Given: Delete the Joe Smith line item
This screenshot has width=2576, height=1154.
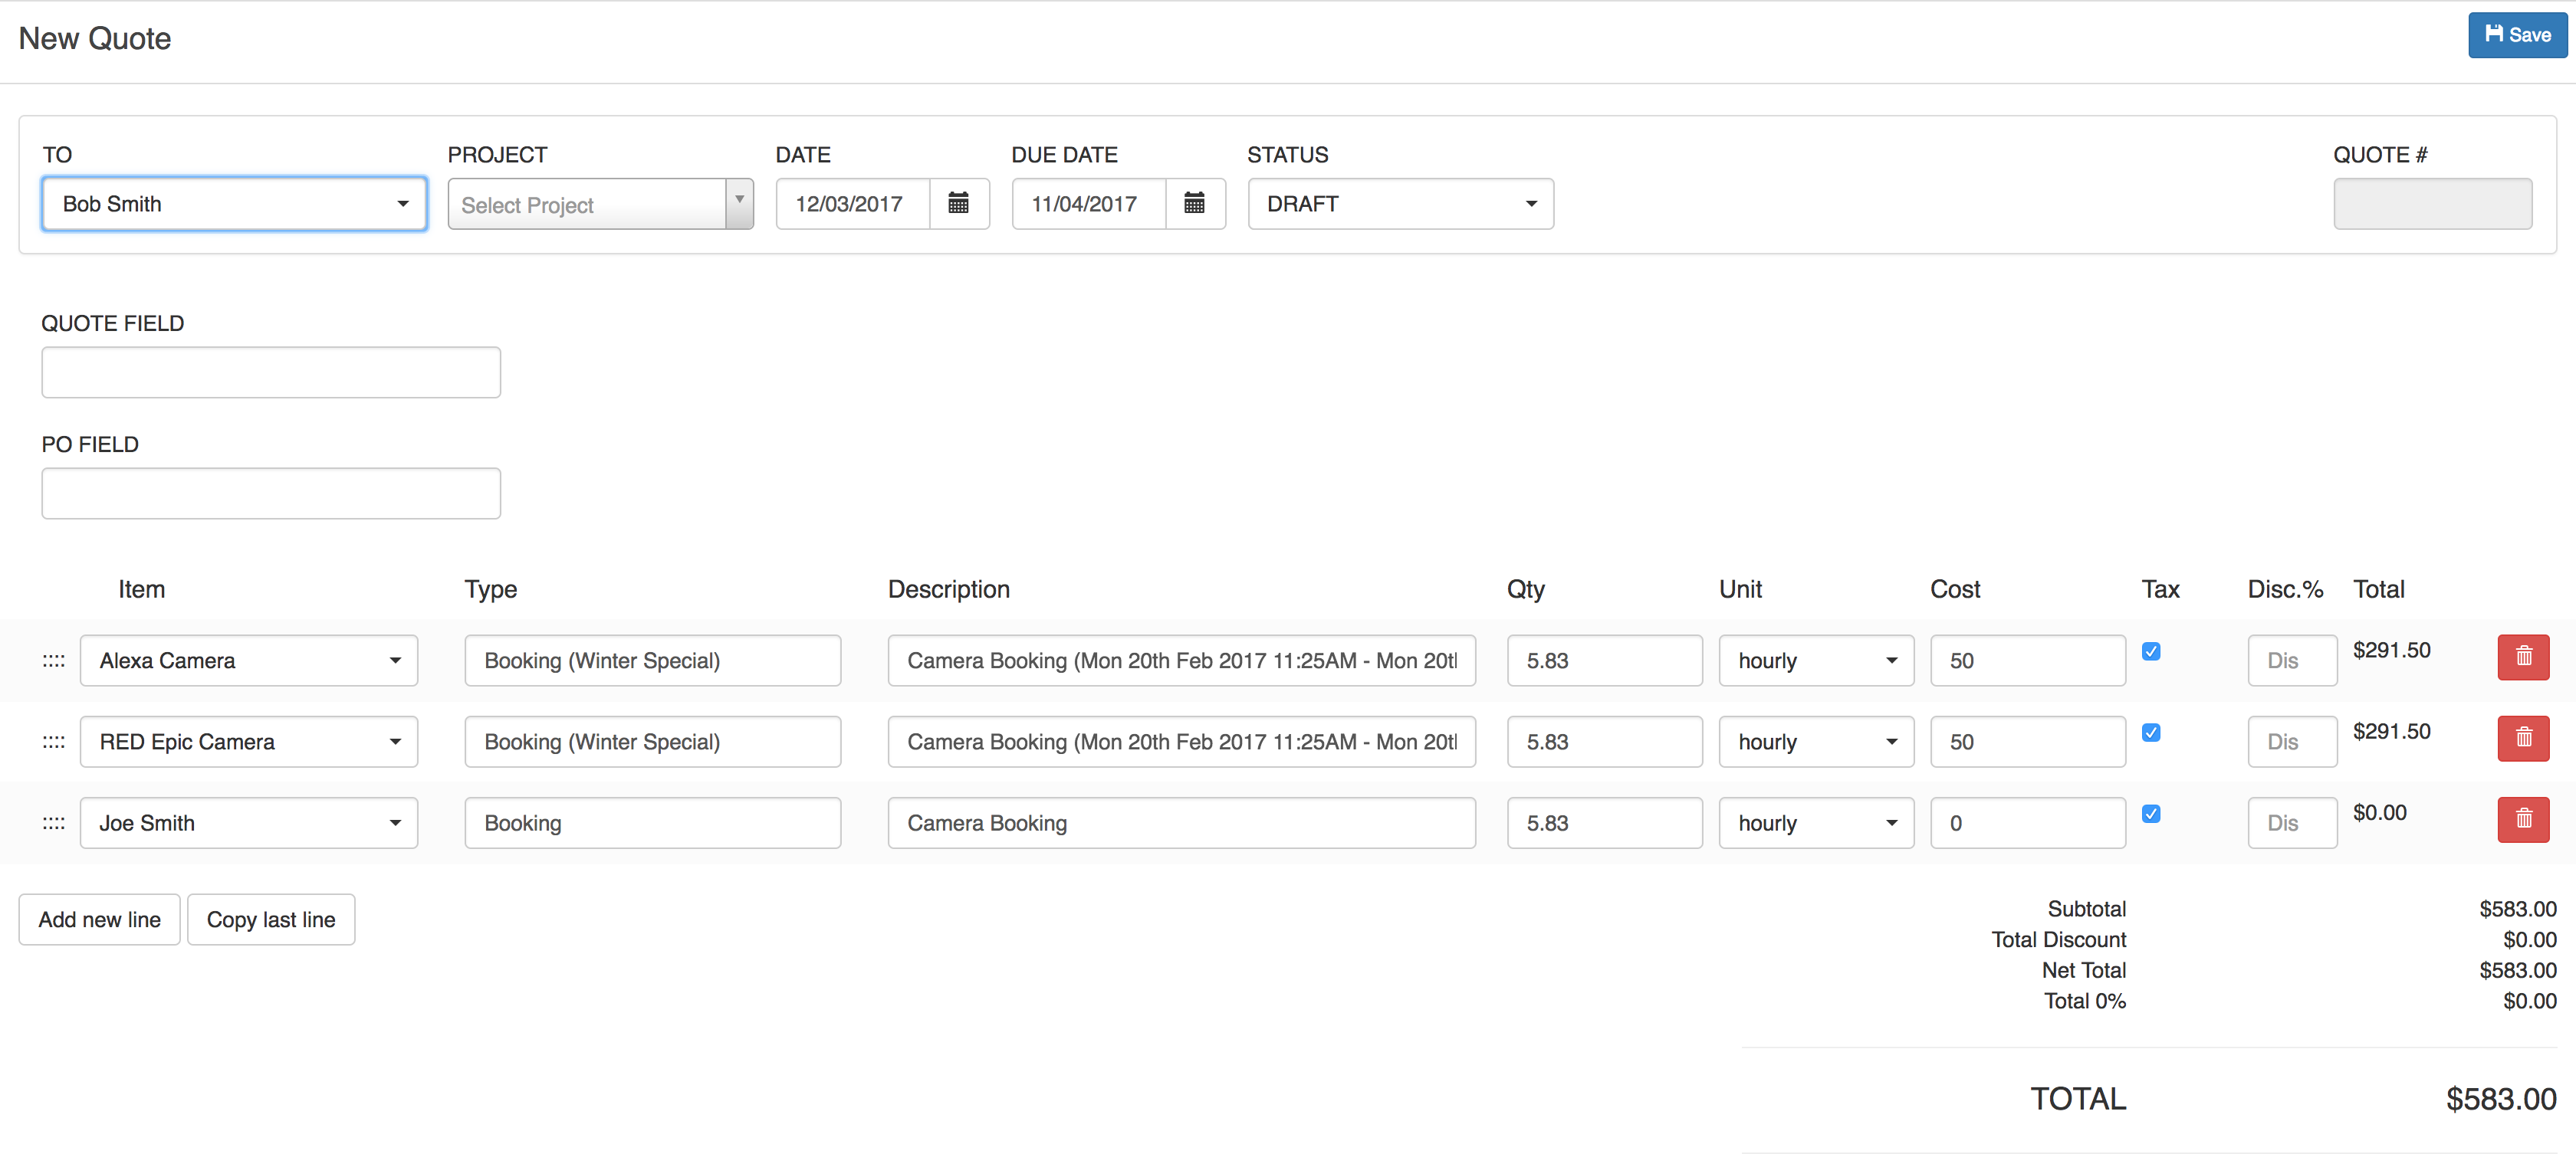Looking at the screenshot, I should [x=2523, y=819].
